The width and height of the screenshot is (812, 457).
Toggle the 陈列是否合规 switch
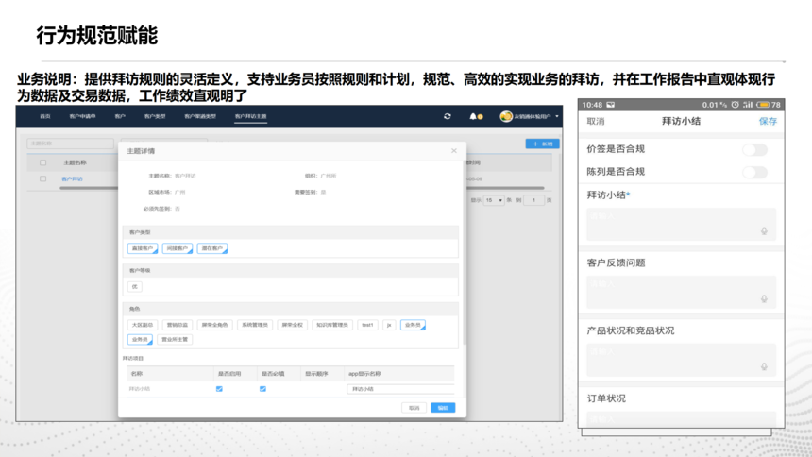[x=754, y=172]
